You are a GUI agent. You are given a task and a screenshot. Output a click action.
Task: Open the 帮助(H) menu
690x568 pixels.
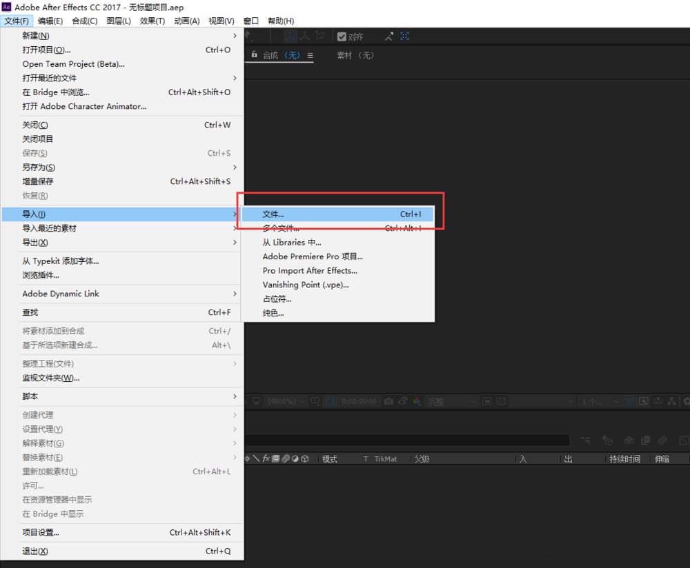coord(281,21)
